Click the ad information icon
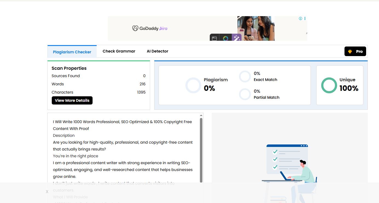 pyautogui.click(x=300, y=18)
